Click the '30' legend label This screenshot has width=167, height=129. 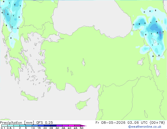pyautogui.click(x=57, y=128)
